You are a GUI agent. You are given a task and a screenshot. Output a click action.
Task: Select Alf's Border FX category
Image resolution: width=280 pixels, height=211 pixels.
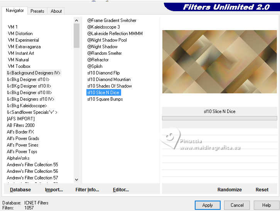(x=20, y=132)
